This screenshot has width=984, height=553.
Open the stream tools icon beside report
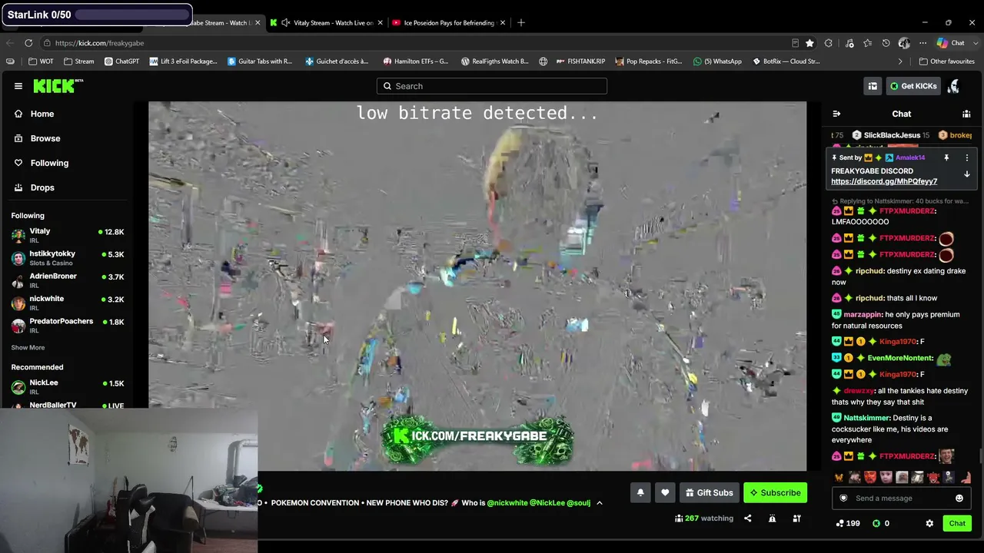796,518
